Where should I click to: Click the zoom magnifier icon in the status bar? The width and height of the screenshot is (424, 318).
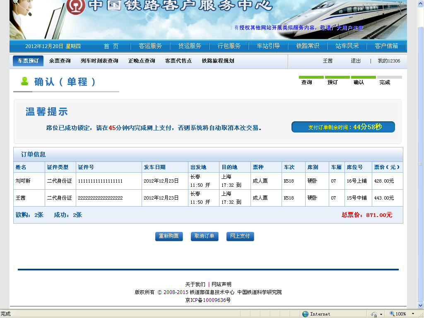(392, 314)
